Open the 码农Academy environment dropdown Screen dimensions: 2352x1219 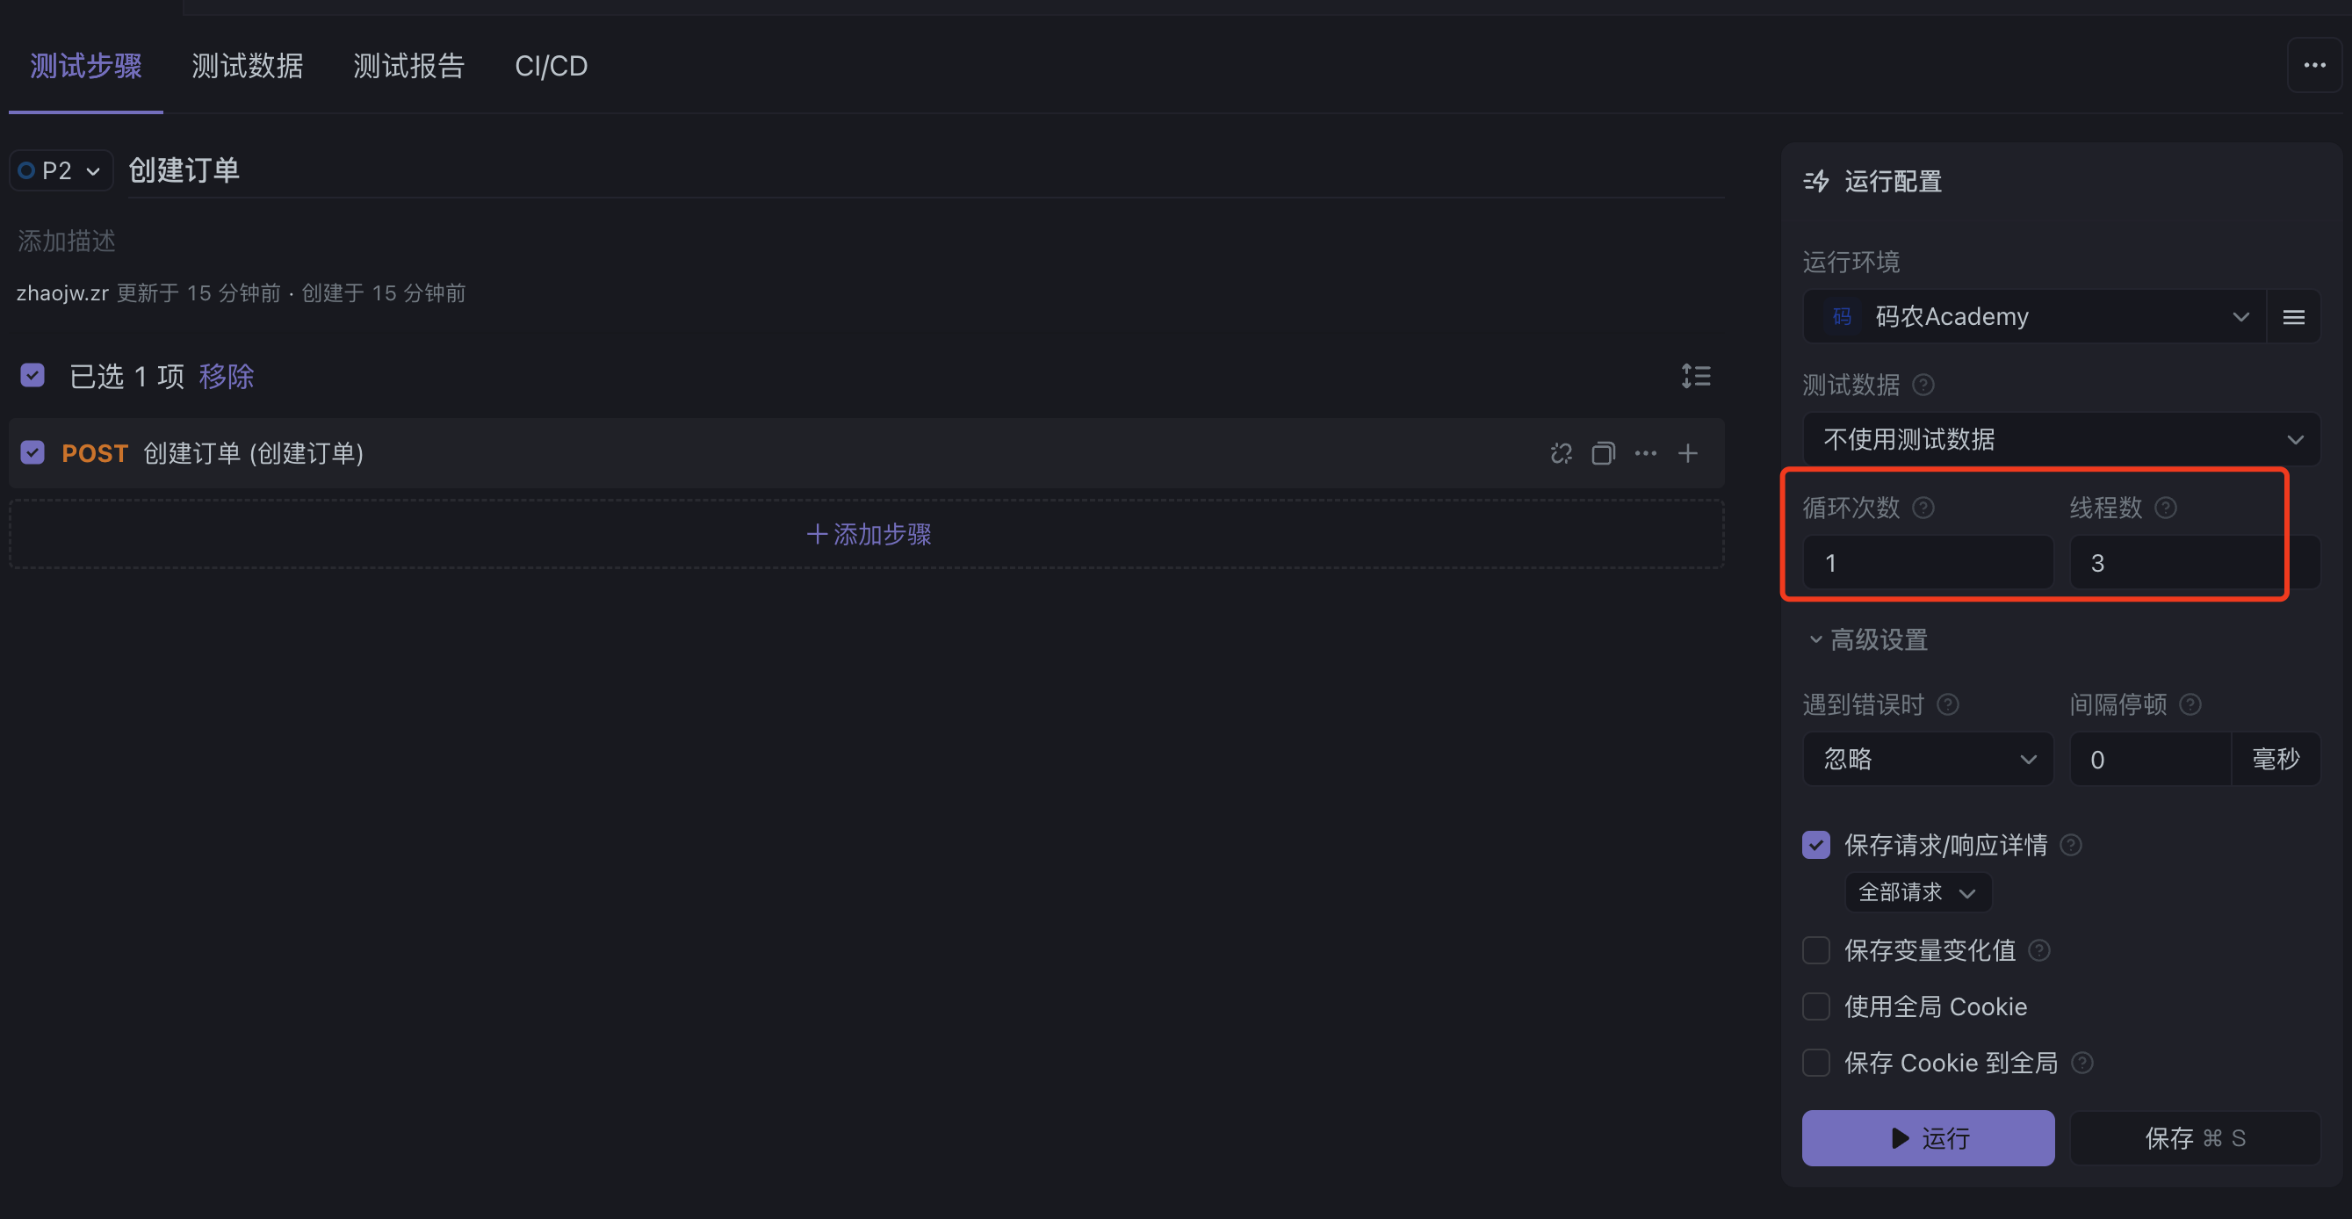pyautogui.click(x=2033, y=317)
